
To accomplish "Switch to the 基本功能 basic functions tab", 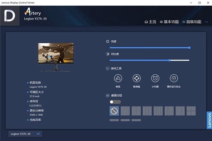I will tap(169, 22).
